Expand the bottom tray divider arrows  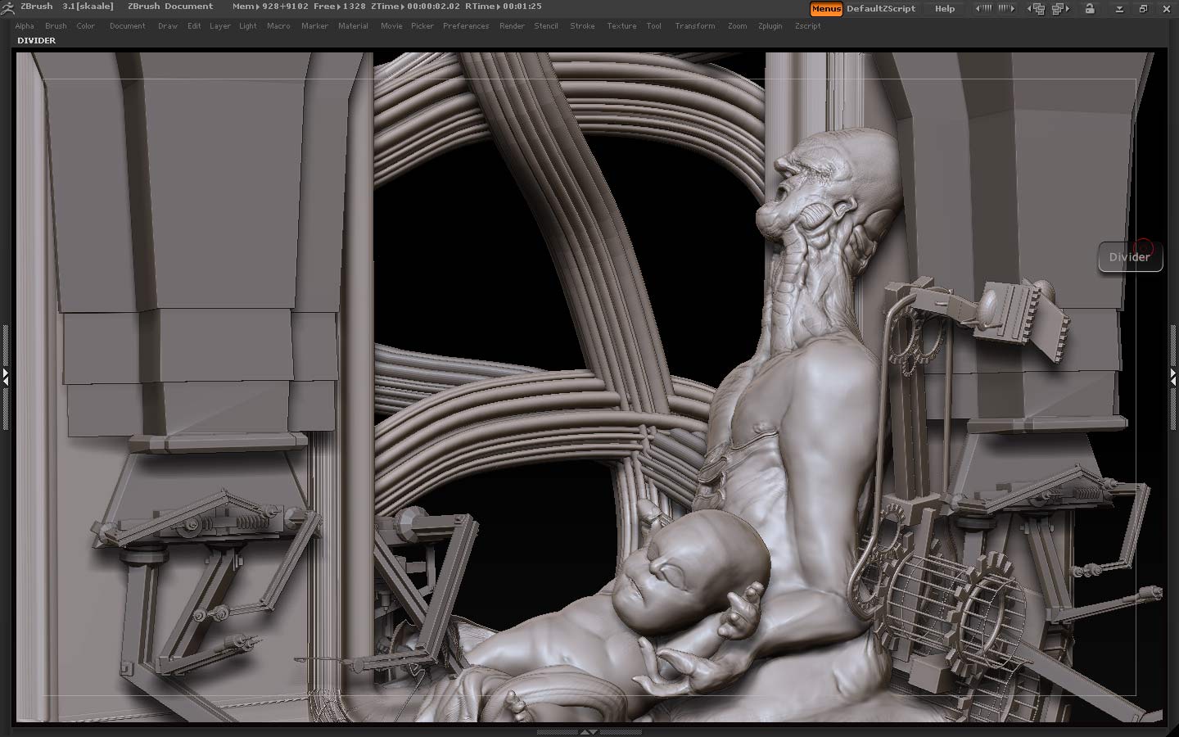(589, 732)
